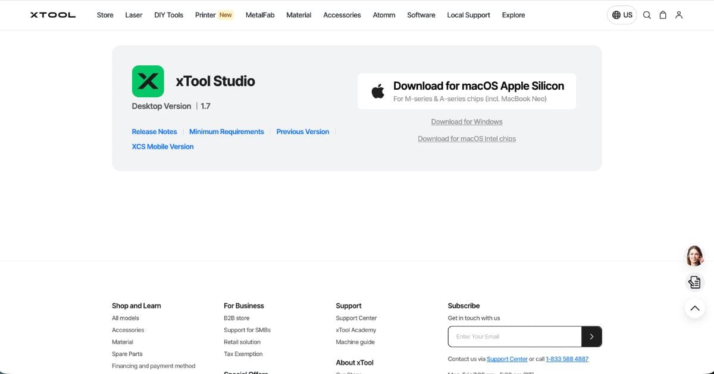Image resolution: width=714 pixels, height=374 pixels.
Task: Open footer Material link
Action: [123, 342]
